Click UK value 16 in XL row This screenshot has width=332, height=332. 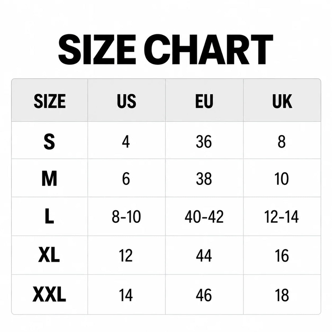pyautogui.click(x=282, y=255)
